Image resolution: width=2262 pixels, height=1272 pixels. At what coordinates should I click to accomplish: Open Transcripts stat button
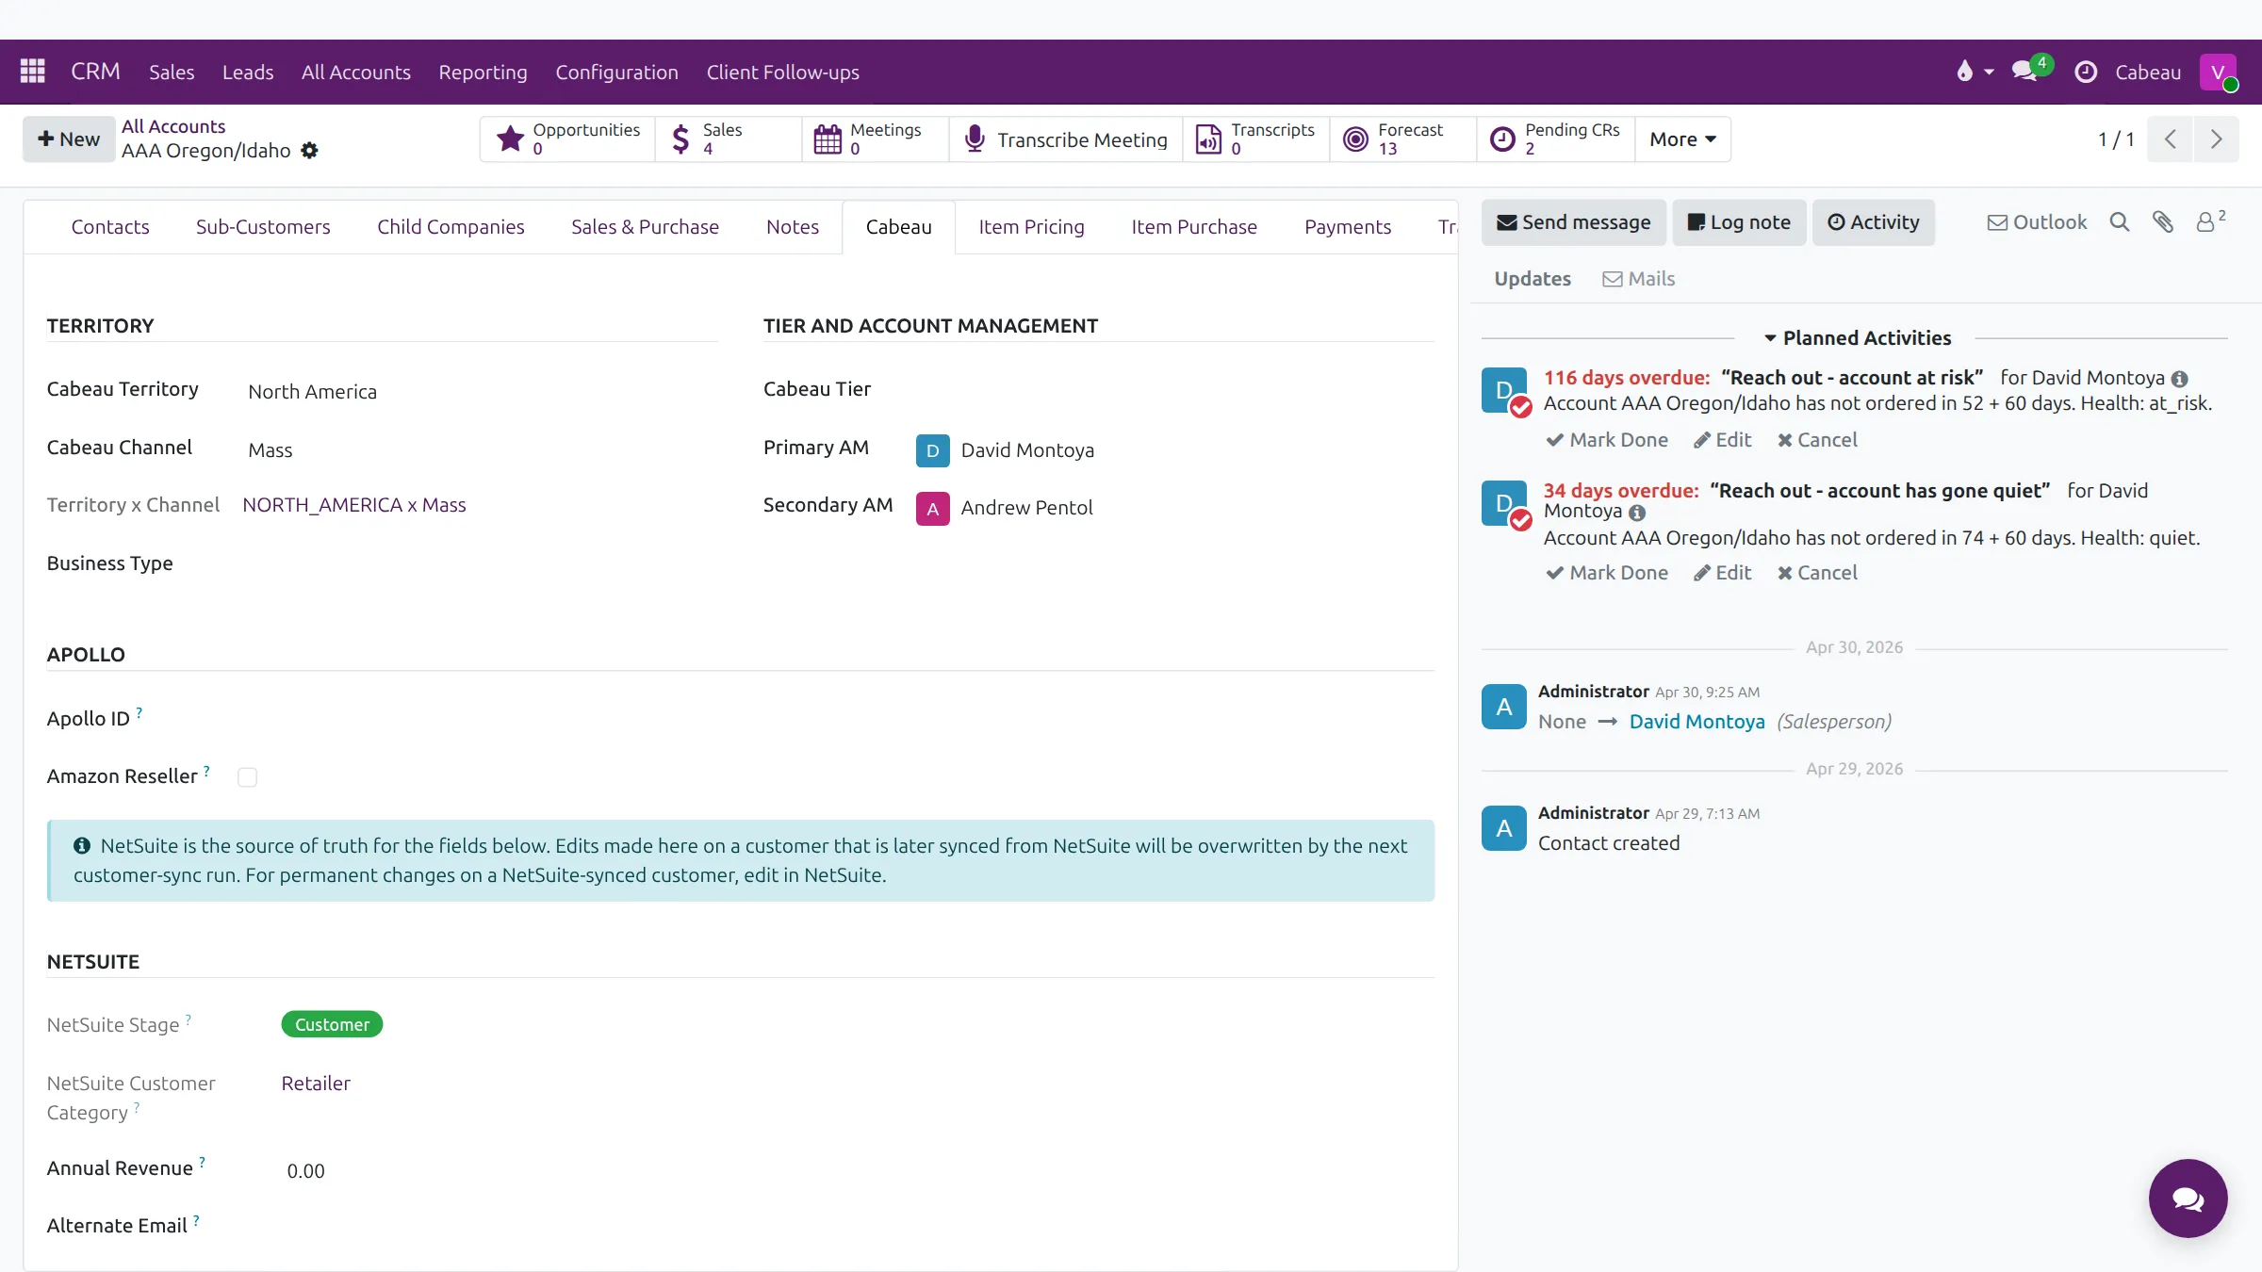click(x=1256, y=139)
